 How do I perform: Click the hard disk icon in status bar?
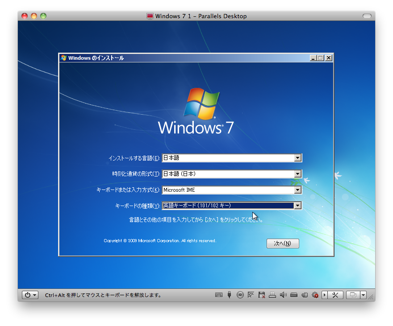(294, 295)
